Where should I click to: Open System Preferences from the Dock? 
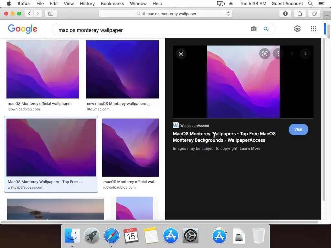pyautogui.click(x=190, y=235)
